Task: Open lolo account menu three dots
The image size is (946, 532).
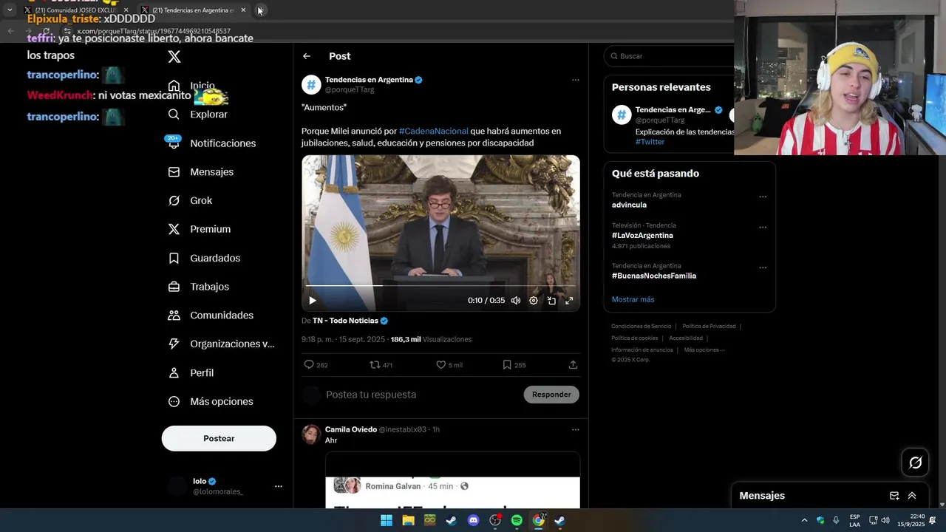Action: click(x=279, y=486)
